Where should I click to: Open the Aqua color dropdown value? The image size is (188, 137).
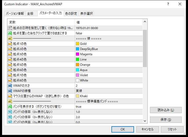(109, 70)
